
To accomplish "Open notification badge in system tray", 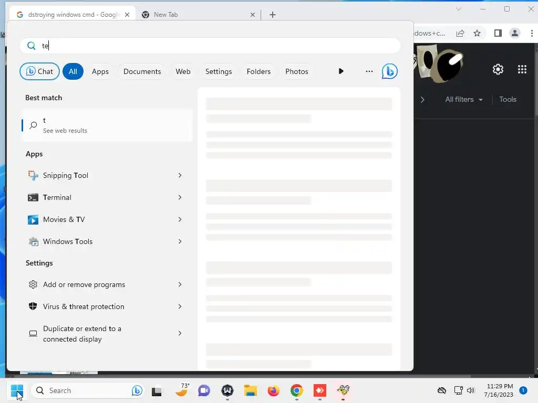I will [523, 390].
